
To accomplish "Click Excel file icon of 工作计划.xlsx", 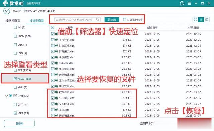I will pyautogui.click(x=56, y=40).
